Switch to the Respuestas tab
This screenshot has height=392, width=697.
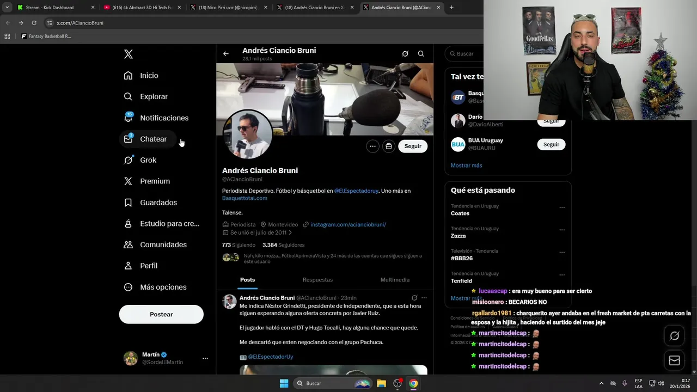[x=317, y=280]
